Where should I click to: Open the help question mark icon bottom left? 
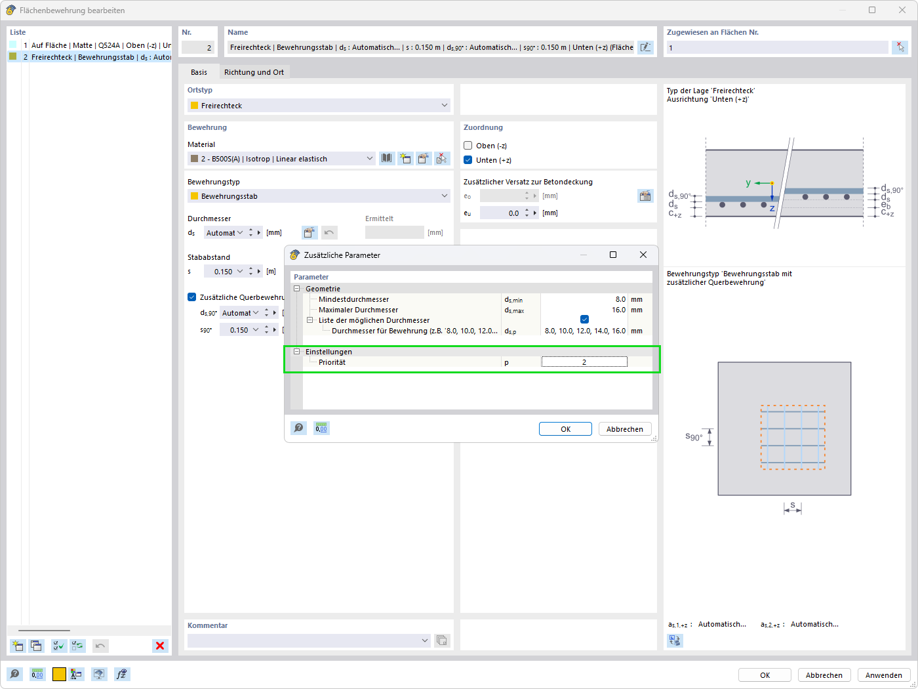[14, 674]
